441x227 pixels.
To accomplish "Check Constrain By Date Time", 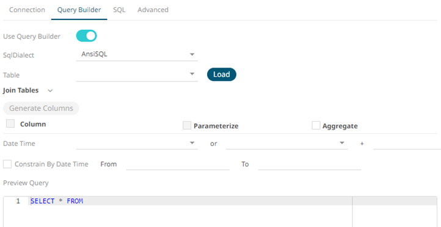I will click(x=7, y=164).
